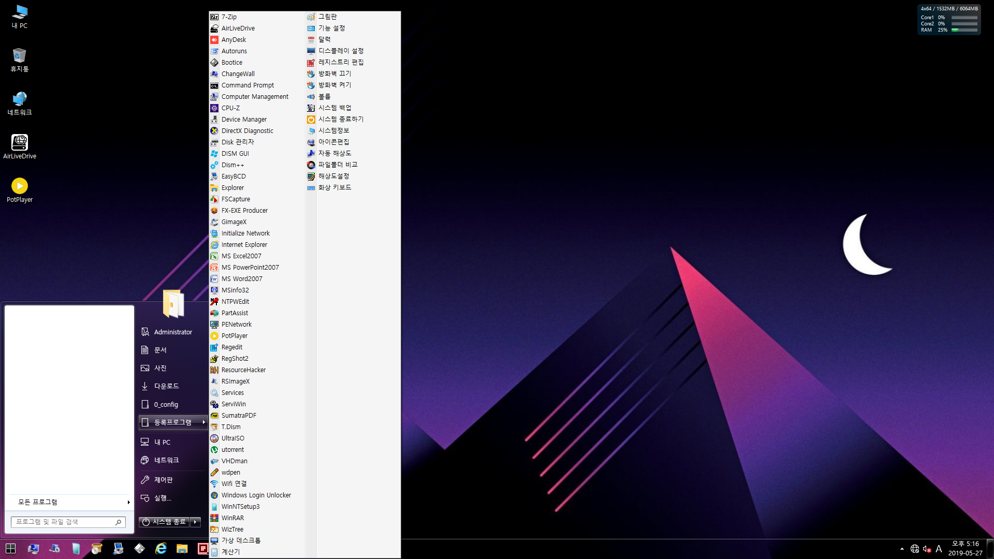The width and height of the screenshot is (994, 559).
Task: Launch FSCapture from its icon
Action: (214, 199)
